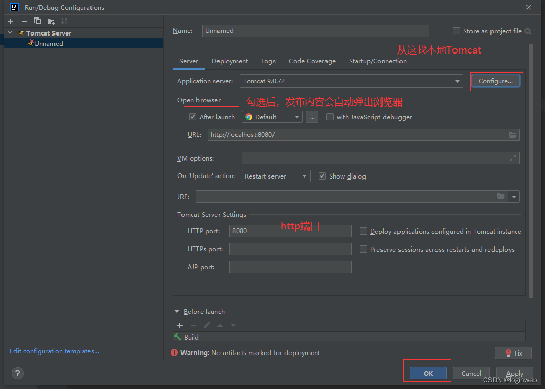Viewport: 545px width, 389px height.
Task: Click the red warning icon
Action: tap(174, 352)
